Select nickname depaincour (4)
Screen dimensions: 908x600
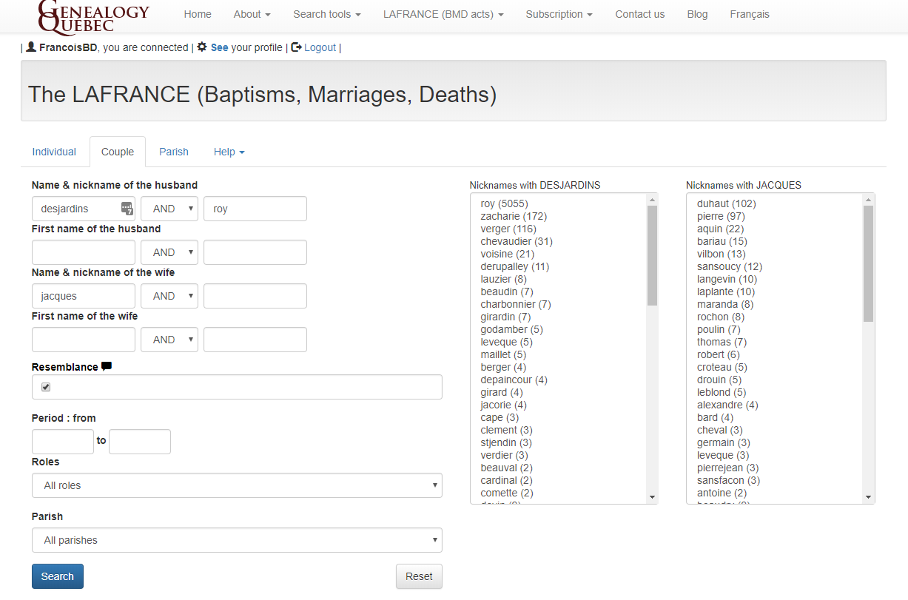point(514,380)
